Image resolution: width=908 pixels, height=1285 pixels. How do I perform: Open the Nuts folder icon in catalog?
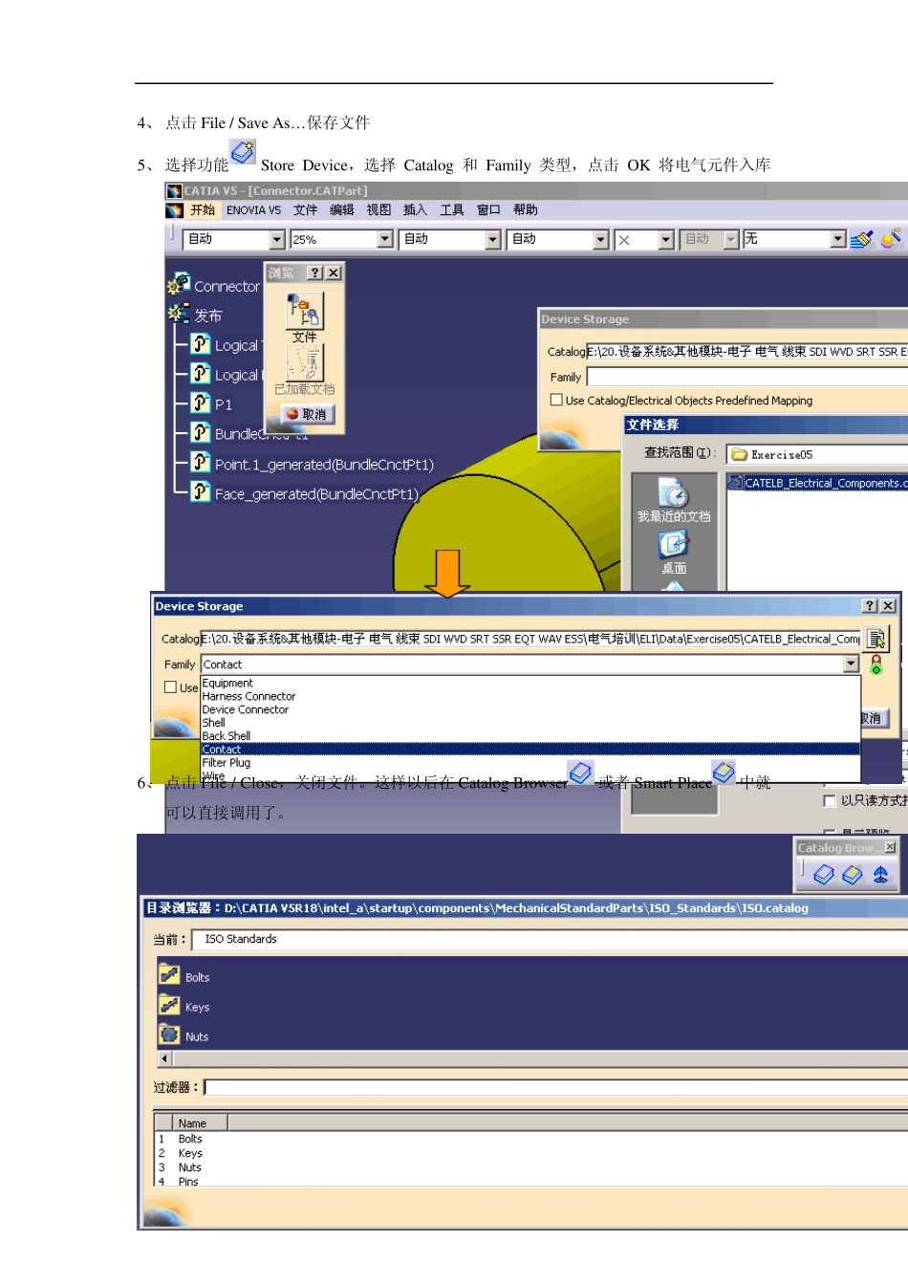click(x=169, y=1035)
